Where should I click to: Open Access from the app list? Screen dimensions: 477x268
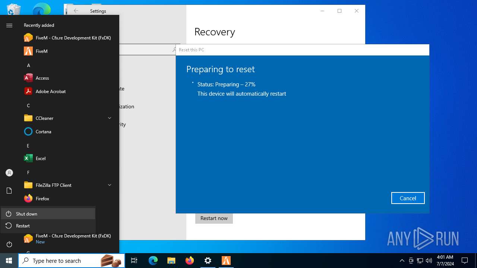67,78
